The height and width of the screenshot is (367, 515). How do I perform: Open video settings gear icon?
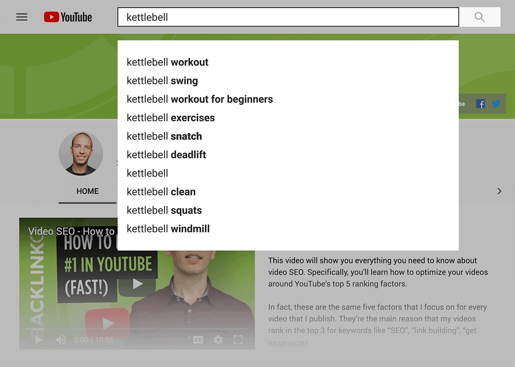pyautogui.click(x=218, y=340)
